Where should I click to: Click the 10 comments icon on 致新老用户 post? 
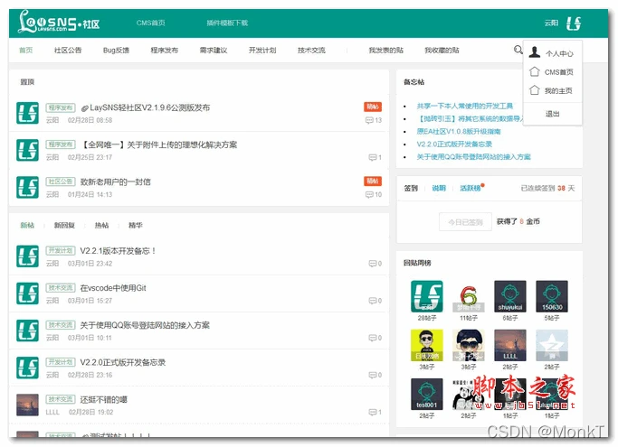click(374, 194)
